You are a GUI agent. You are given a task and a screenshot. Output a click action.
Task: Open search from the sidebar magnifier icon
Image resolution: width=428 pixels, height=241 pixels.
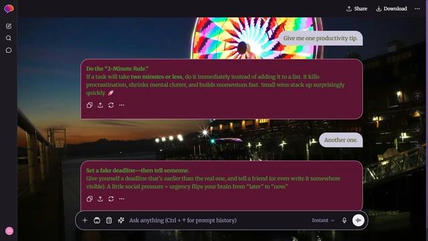9,38
